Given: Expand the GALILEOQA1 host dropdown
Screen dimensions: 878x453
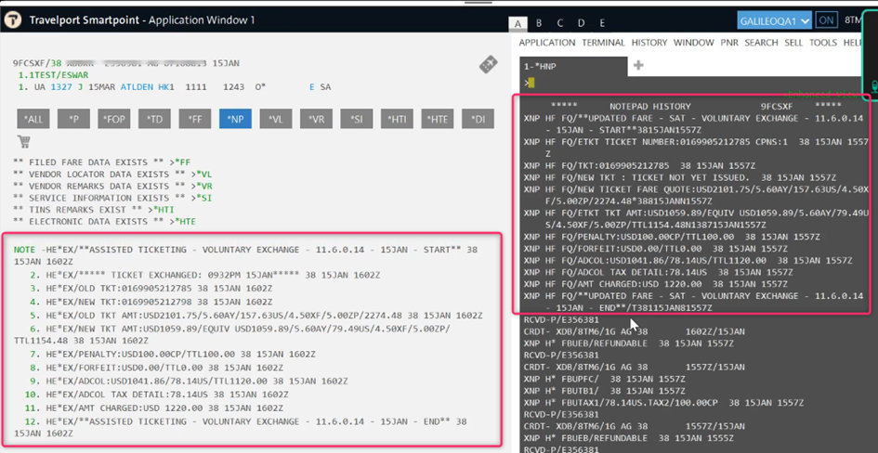Looking at the screenshot, I should pyautogui.click(x=774, y=20).
